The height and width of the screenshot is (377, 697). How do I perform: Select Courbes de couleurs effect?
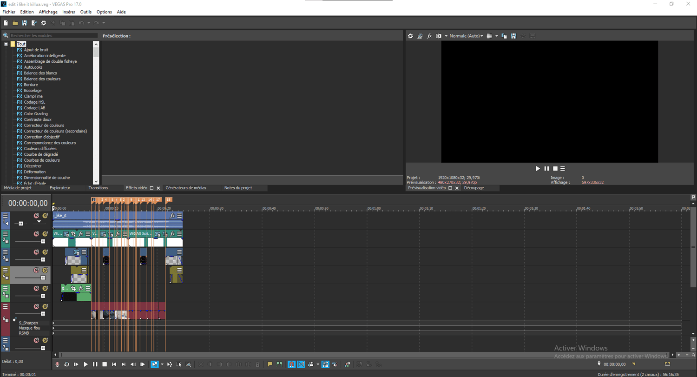42,160
